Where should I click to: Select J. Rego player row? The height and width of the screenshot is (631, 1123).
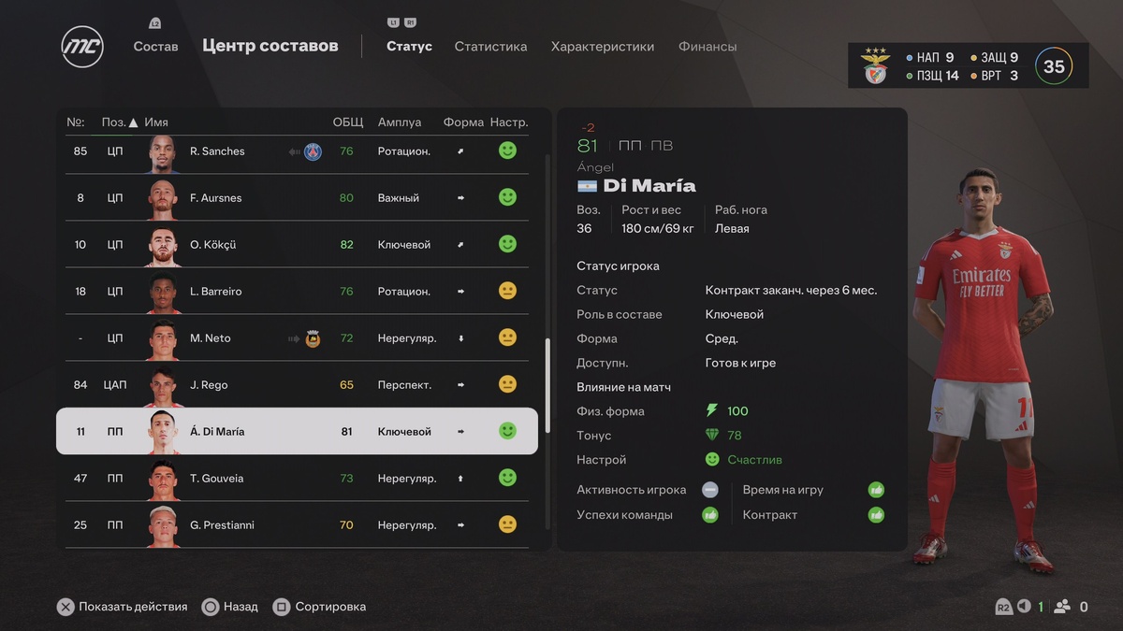tap(297, 384)
